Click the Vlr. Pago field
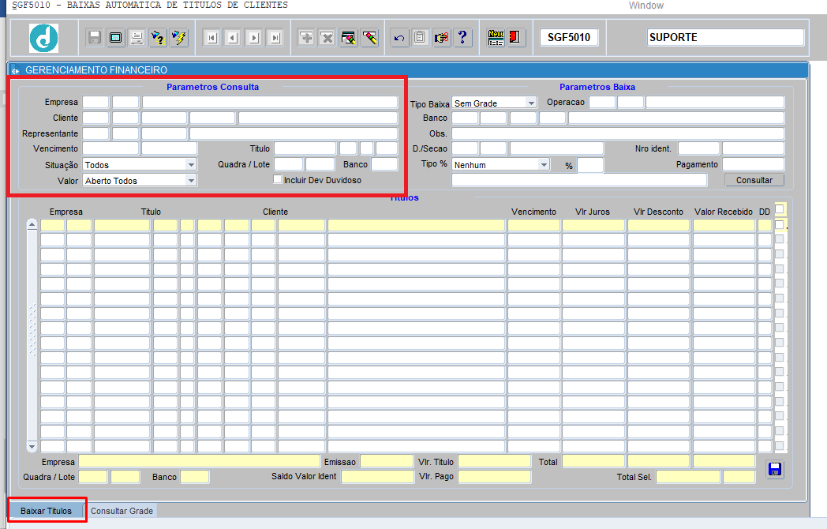827x529 pixels. click(494, 477)
